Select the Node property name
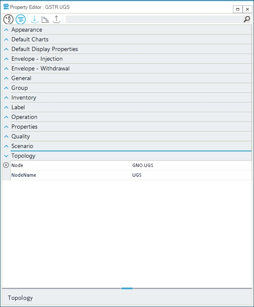Image resolution: width=254 pixels, height=307 pixels. [17, 165]
